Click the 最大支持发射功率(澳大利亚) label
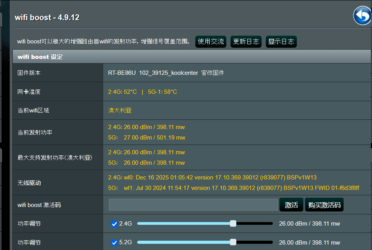 [55, 157]
